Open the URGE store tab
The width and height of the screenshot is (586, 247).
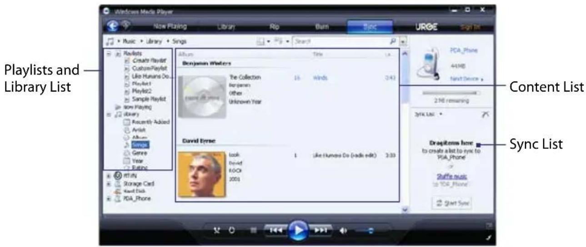pos(426,27)
